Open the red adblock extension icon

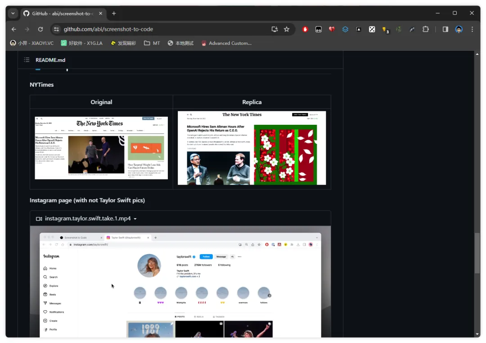coord(305,29)
